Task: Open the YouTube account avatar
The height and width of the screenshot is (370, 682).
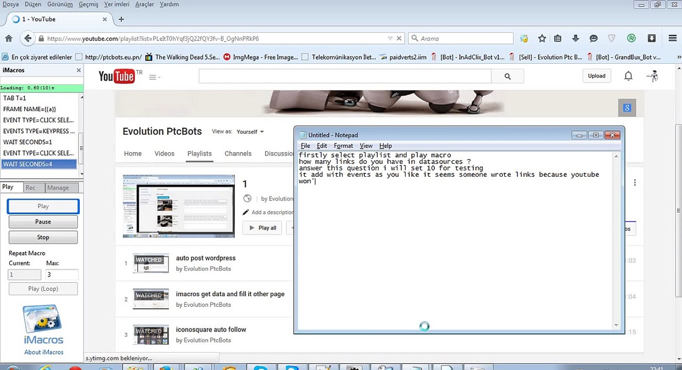Action: [652, 76]
